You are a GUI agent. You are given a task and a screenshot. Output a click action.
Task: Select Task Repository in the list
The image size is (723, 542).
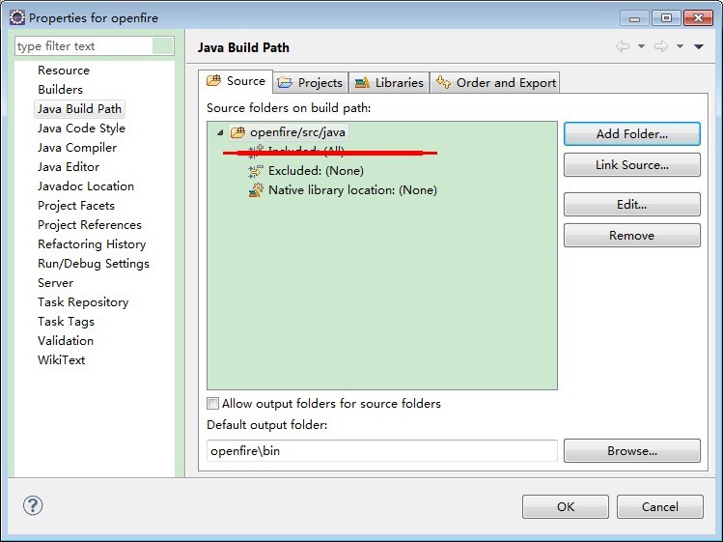click(x=83, y=302)
